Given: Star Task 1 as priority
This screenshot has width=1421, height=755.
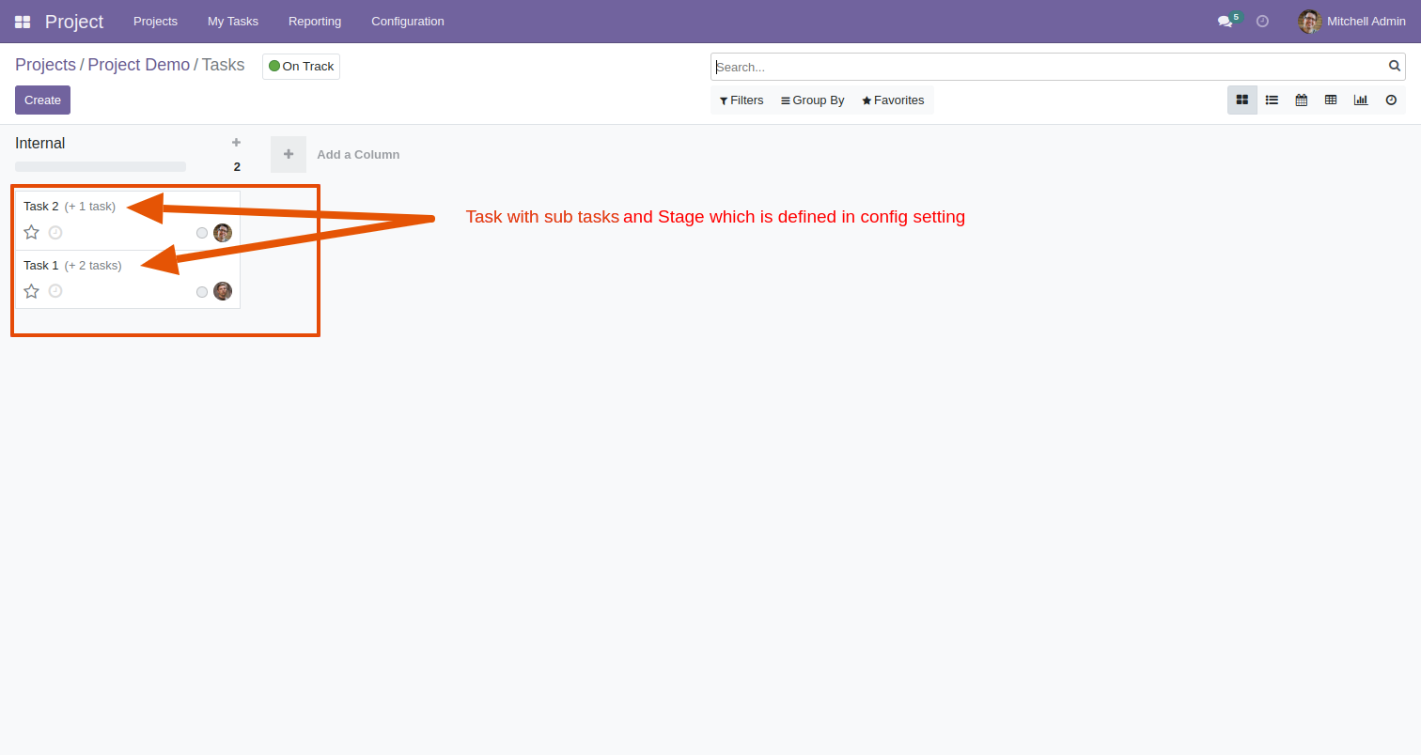Looking at the screenshot, I should click(31, 291).
